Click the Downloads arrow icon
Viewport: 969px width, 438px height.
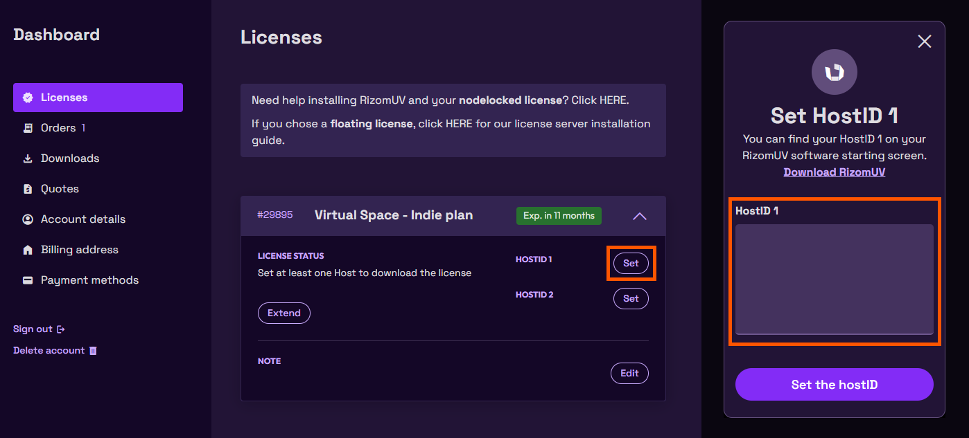click(28, 158)
